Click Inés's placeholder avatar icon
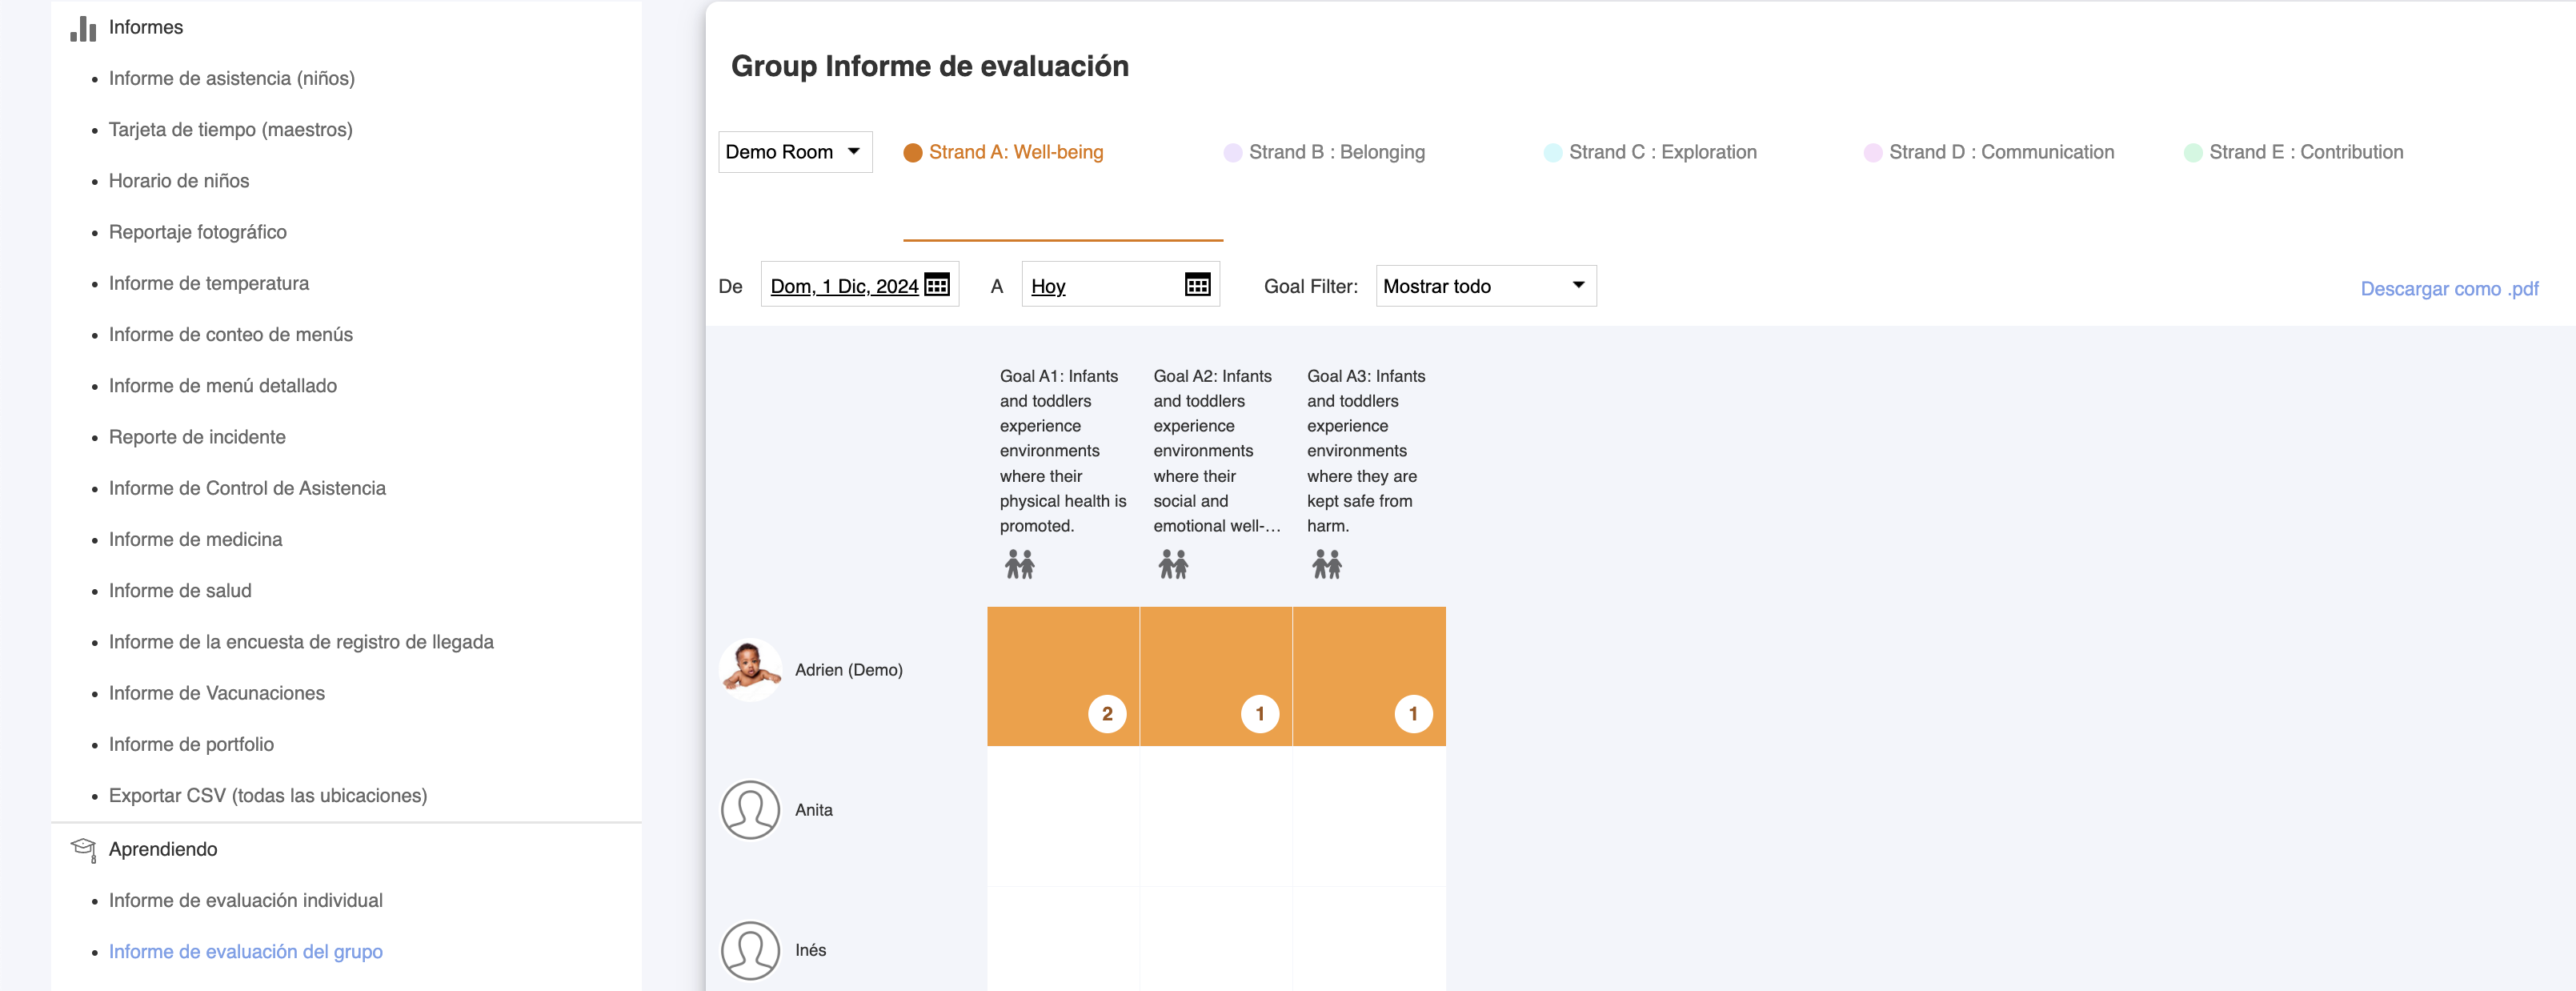Screen dimensions: 2576x991 click(750, 950)
